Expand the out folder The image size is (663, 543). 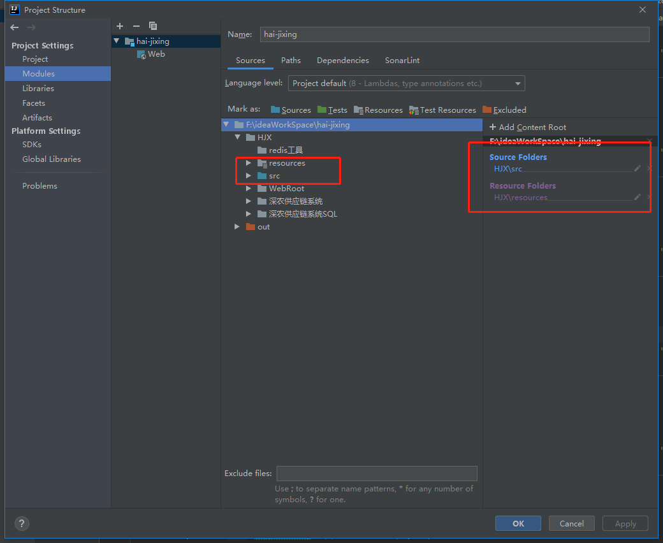237,227
